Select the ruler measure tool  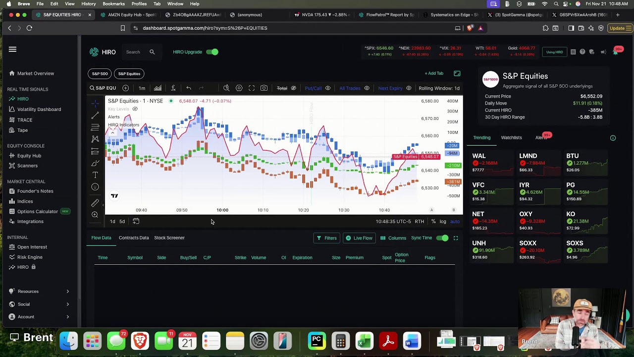[95, 203]
